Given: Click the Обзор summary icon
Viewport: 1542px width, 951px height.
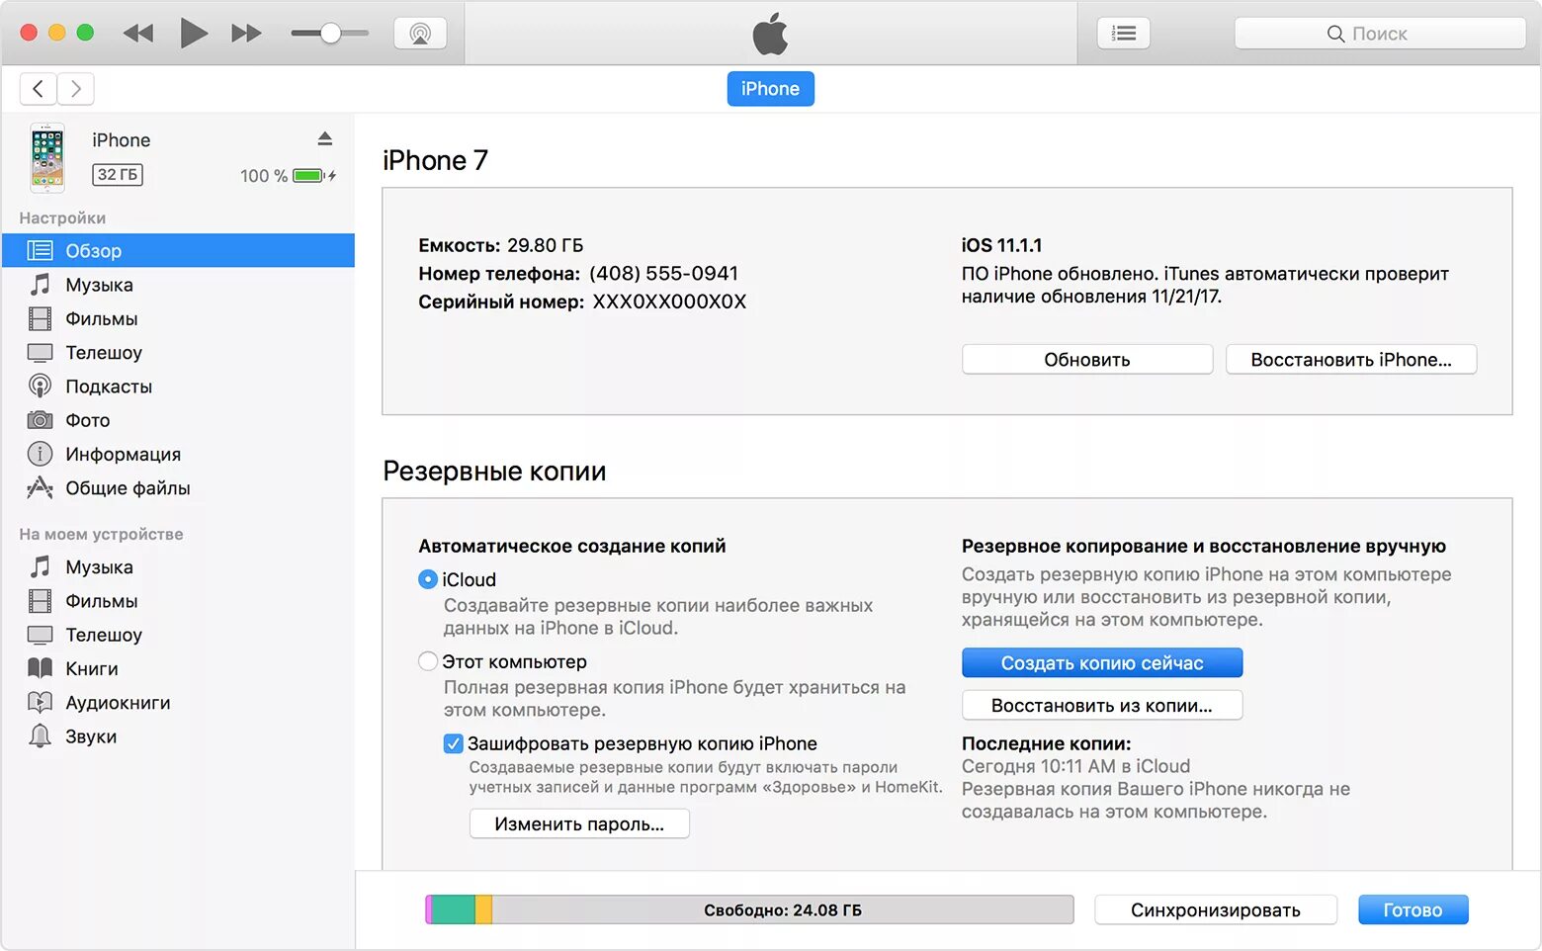Looking at the screenshot, I should 40,250.
